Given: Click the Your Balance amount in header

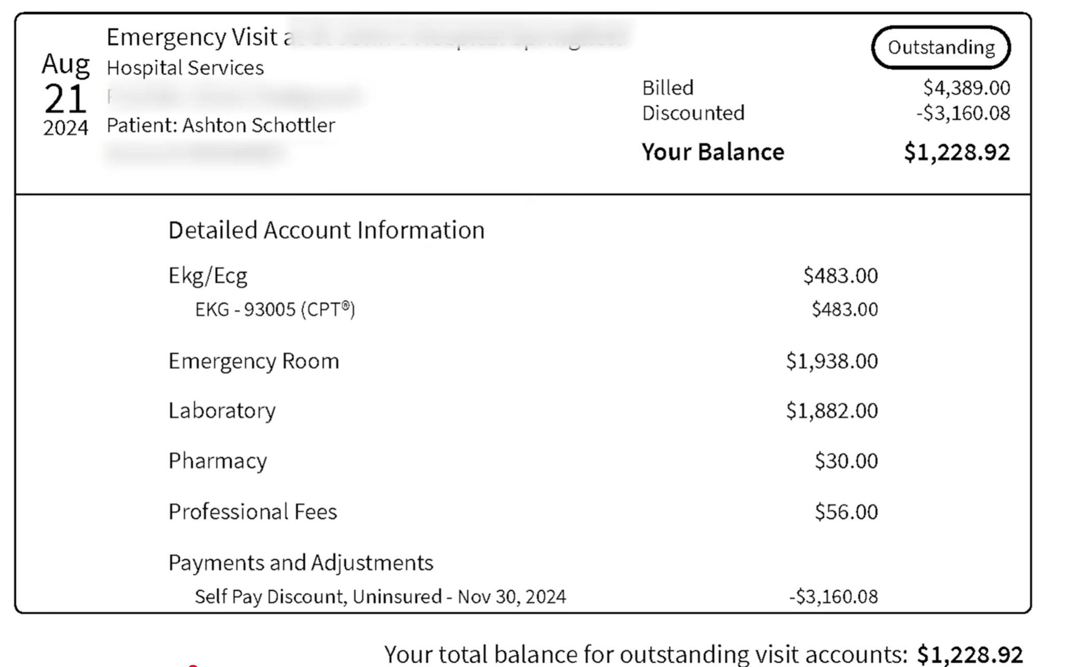Looking at the screenshot, I should [x=957, y=152].
